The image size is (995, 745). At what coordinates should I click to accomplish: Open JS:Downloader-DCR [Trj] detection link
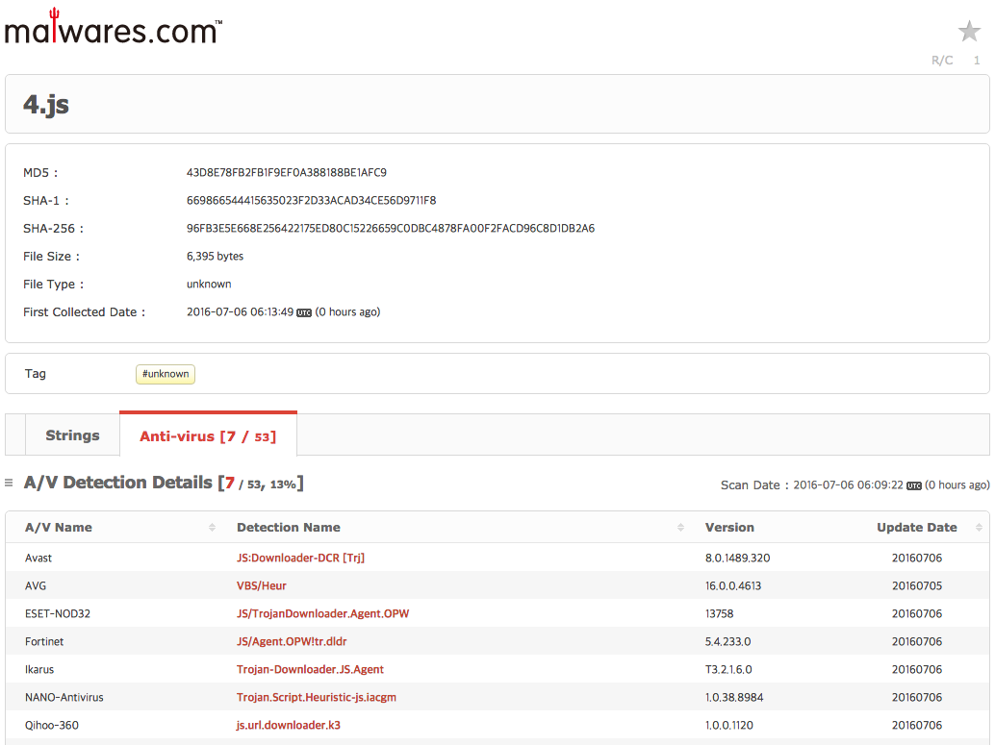coord(301,558)
